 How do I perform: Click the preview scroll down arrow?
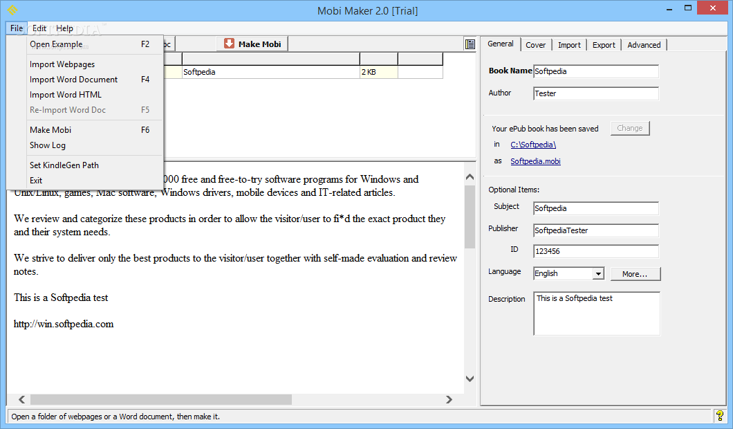point(470,378)
